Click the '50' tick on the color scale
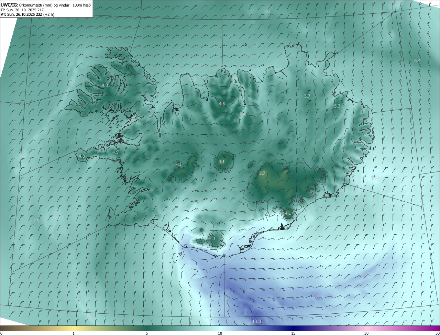 coord(437,333)
